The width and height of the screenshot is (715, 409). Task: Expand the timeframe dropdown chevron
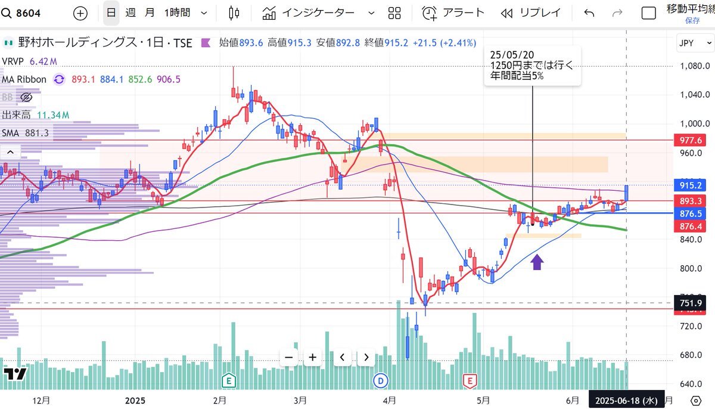pos(205,13)
